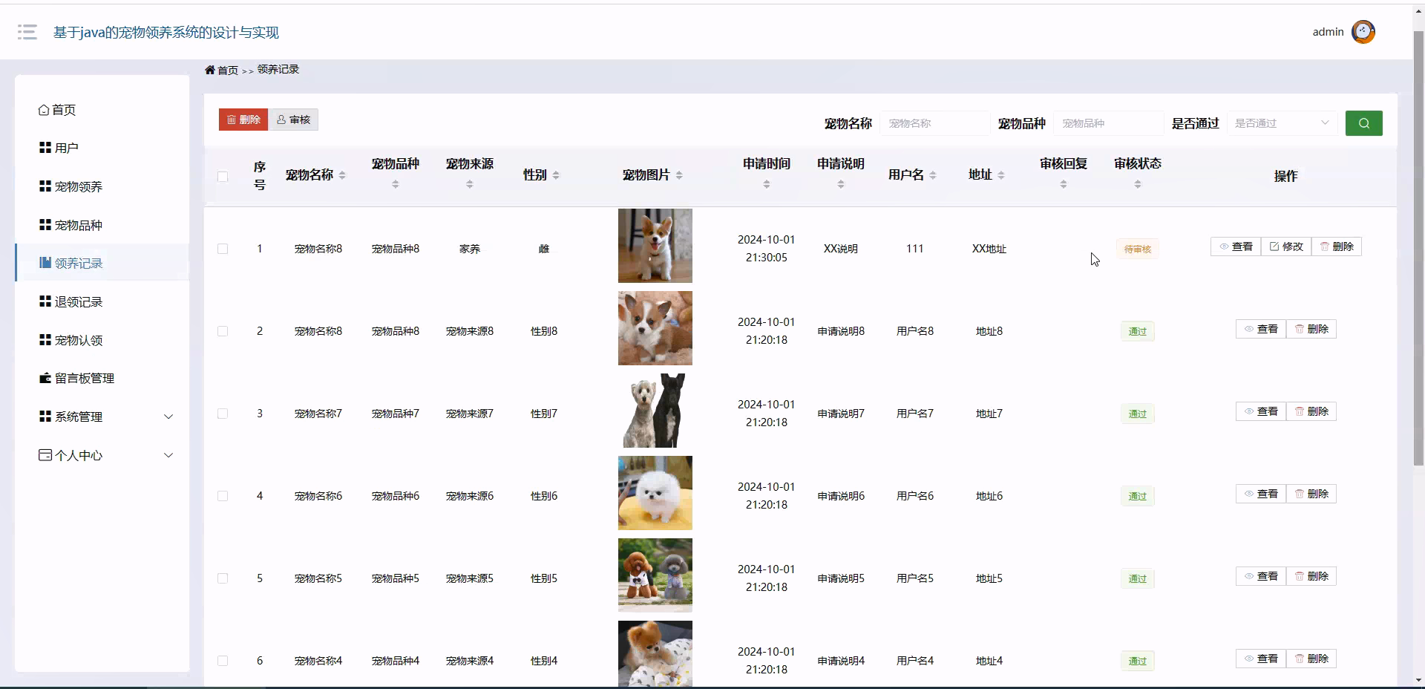Image resolution: width=1425 pixels, height=689 pixels.
Task: Open the corgi photo in row 1
Action: point(655,246)
